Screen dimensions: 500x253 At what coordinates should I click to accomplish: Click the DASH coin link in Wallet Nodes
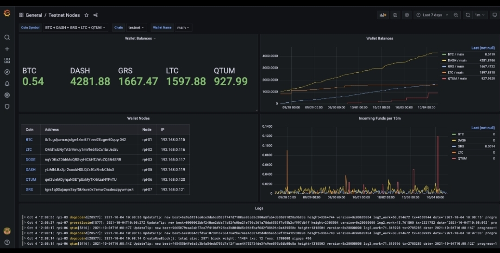[x=31, y=169]
